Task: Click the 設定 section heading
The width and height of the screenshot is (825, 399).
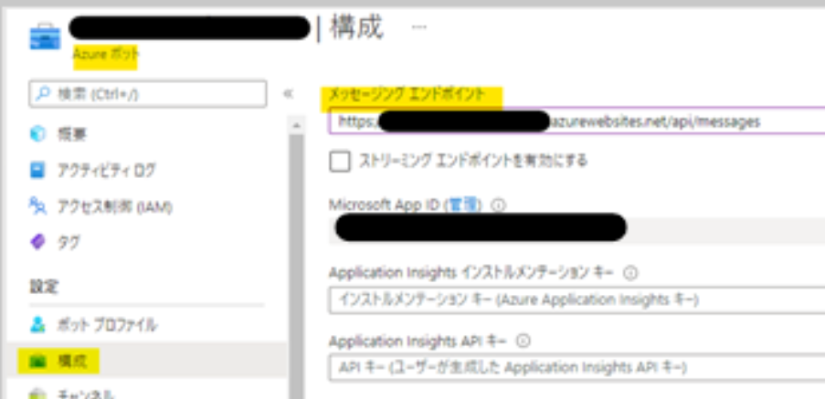Action: click(44, 287)
